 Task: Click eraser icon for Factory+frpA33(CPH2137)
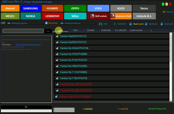click(x=57, y=36)
